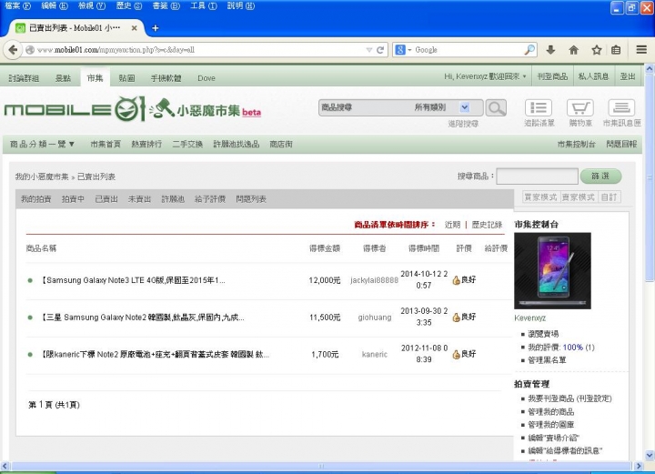Click the 歷史記錄 sort link
The image size is (655, 474).
click(x=488, y=224)
